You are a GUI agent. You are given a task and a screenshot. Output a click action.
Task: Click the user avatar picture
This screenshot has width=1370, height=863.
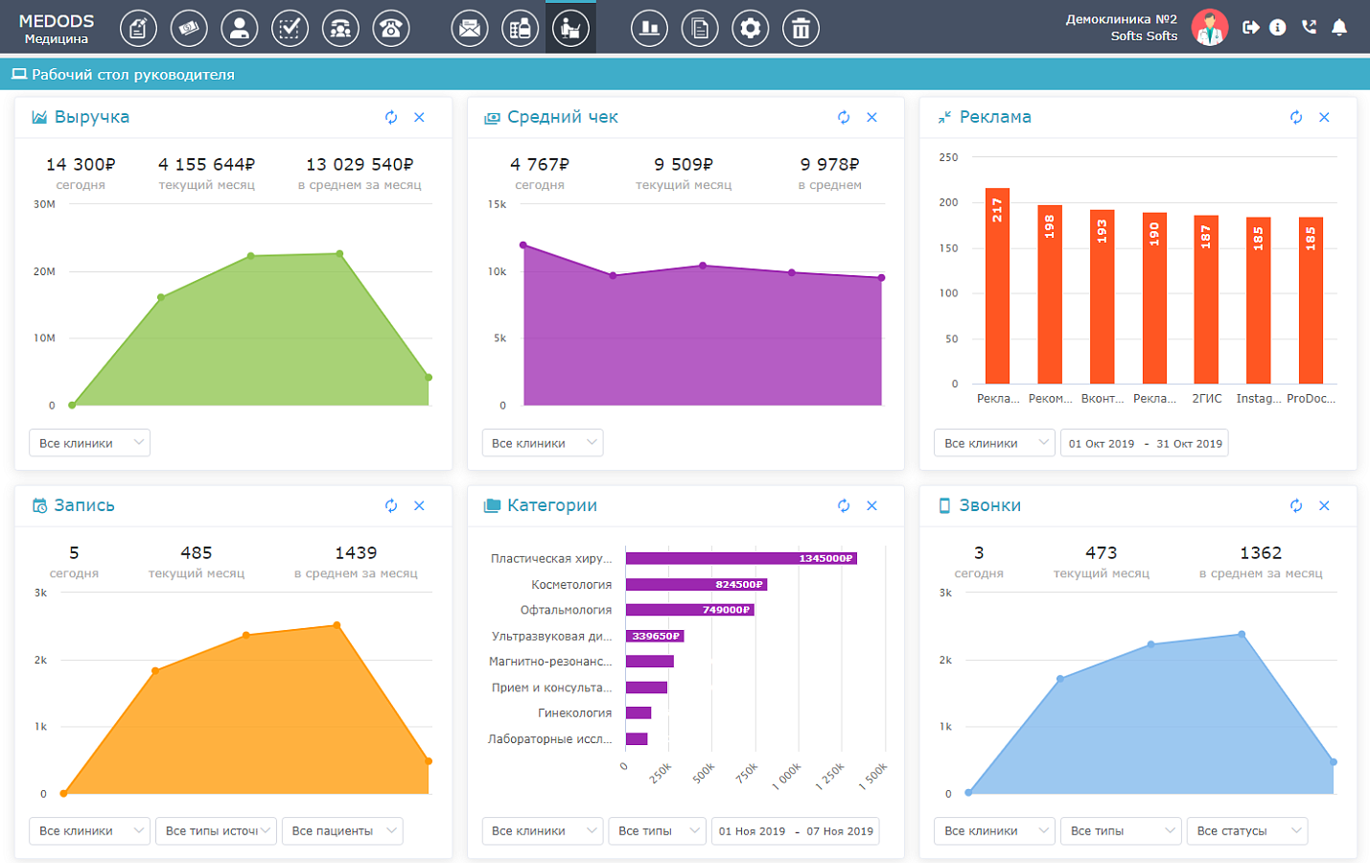tap(1210, 28)
